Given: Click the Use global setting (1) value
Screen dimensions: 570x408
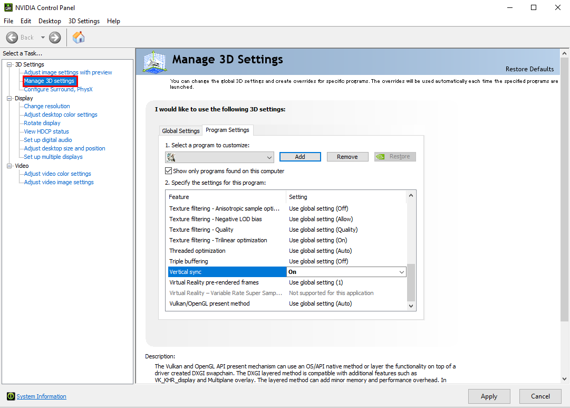Looking at the screenshot, I should click(x=316, y=282).
